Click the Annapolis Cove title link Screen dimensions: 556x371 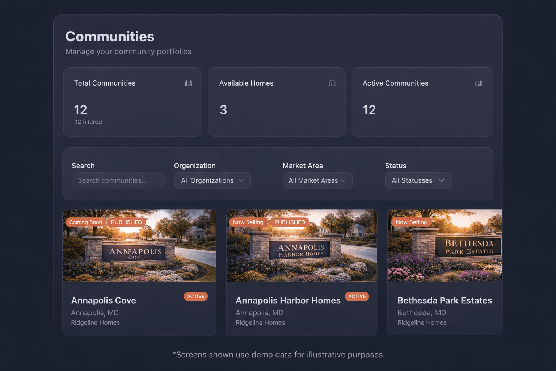[104, 300]
